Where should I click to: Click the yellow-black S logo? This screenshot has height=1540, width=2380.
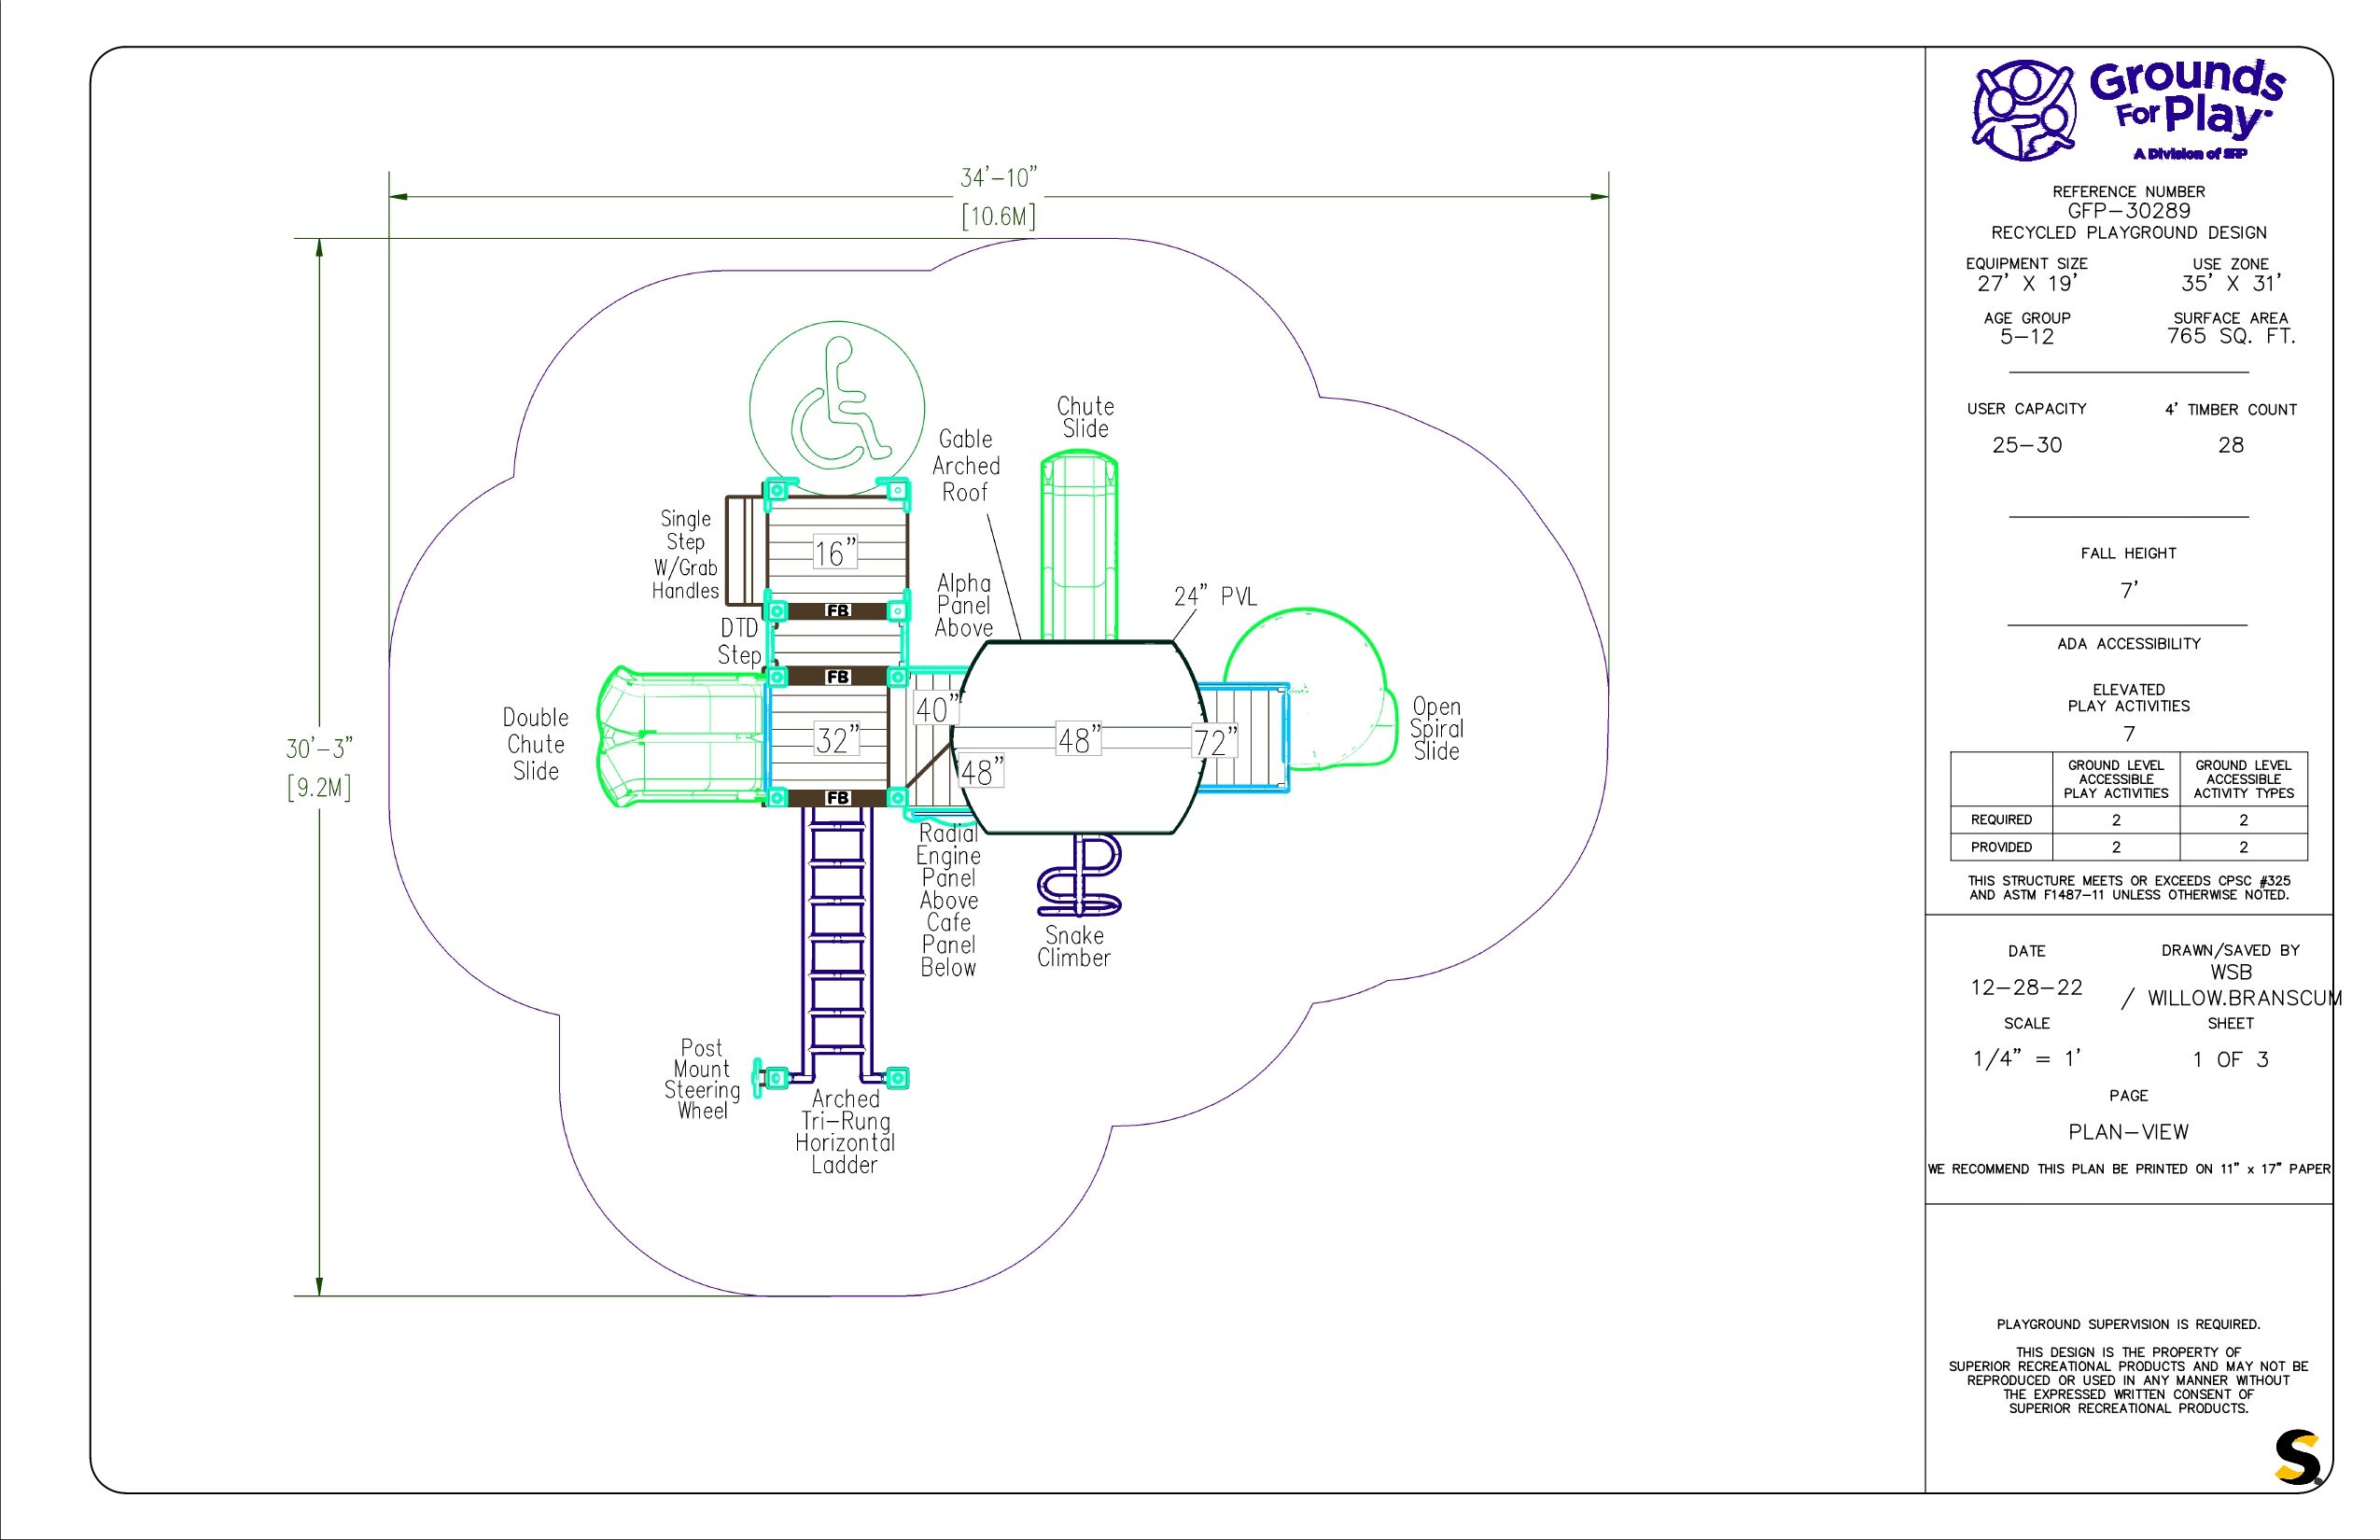pos(2297,1458)
